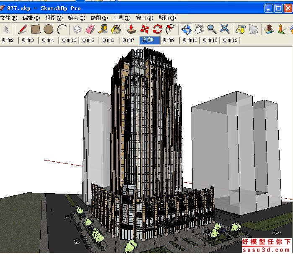Switch to scene tab 页面4
This screenshot has height=254, width=293.
(x=48, y=40)
